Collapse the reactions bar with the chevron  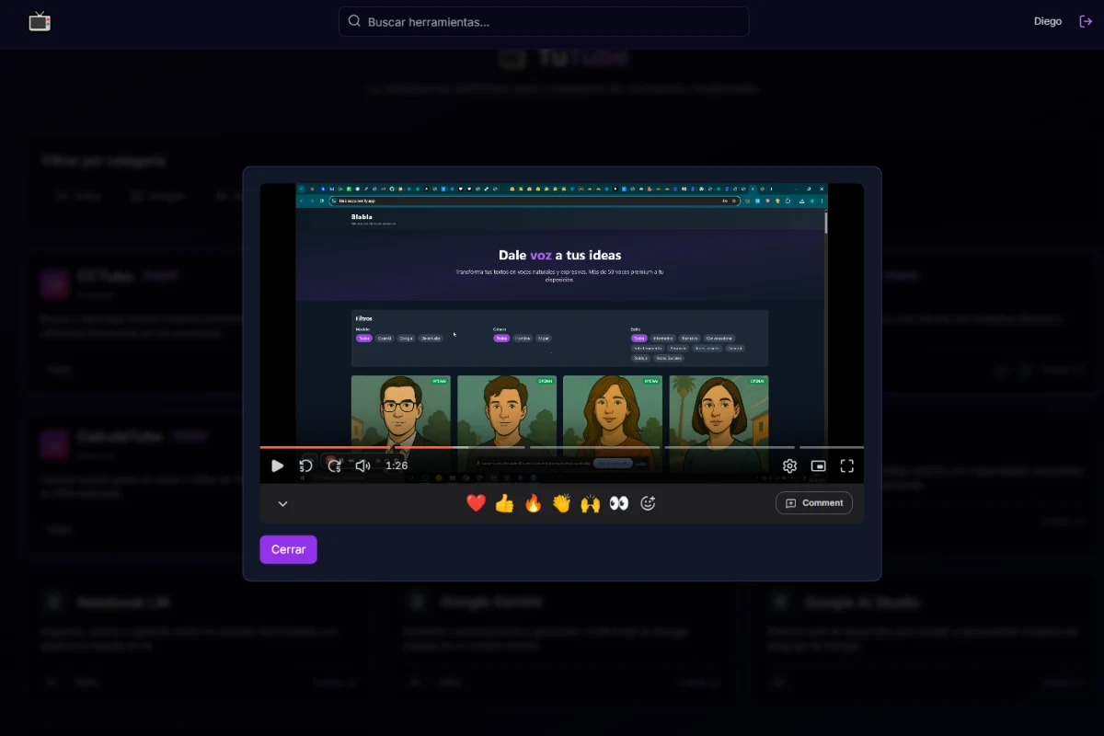[x=282, y=503]
